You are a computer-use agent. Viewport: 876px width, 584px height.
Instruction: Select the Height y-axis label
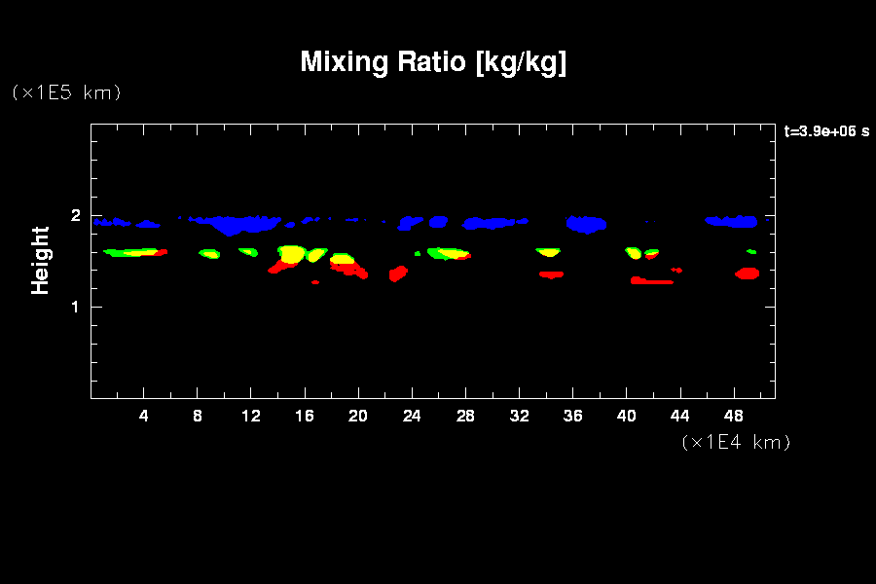click(x=40, y=260)
